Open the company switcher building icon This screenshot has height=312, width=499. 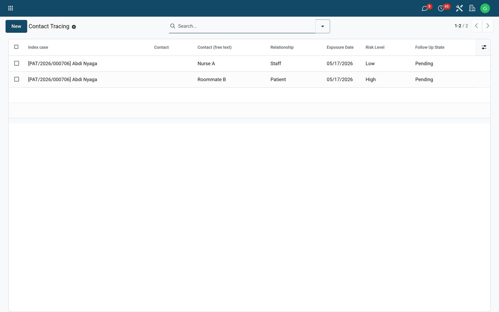point(472,8)
